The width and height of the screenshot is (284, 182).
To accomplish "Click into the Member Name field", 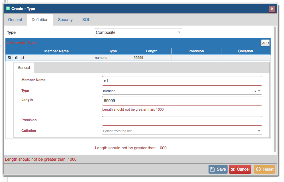I will tap(182, 81).
